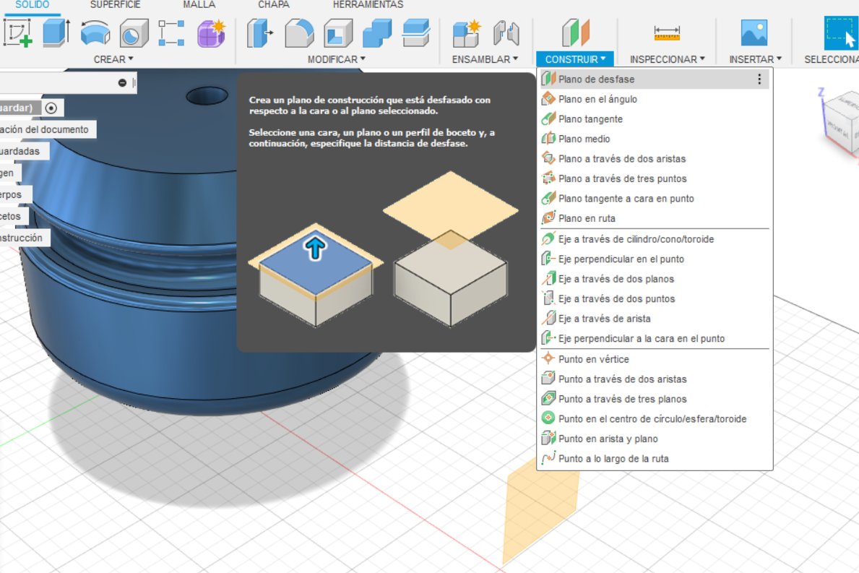This screenshot has width=859, height=573.
Task: Select the Press Pull tool icon
Action: pyautogui.click(x=260, y=33)
